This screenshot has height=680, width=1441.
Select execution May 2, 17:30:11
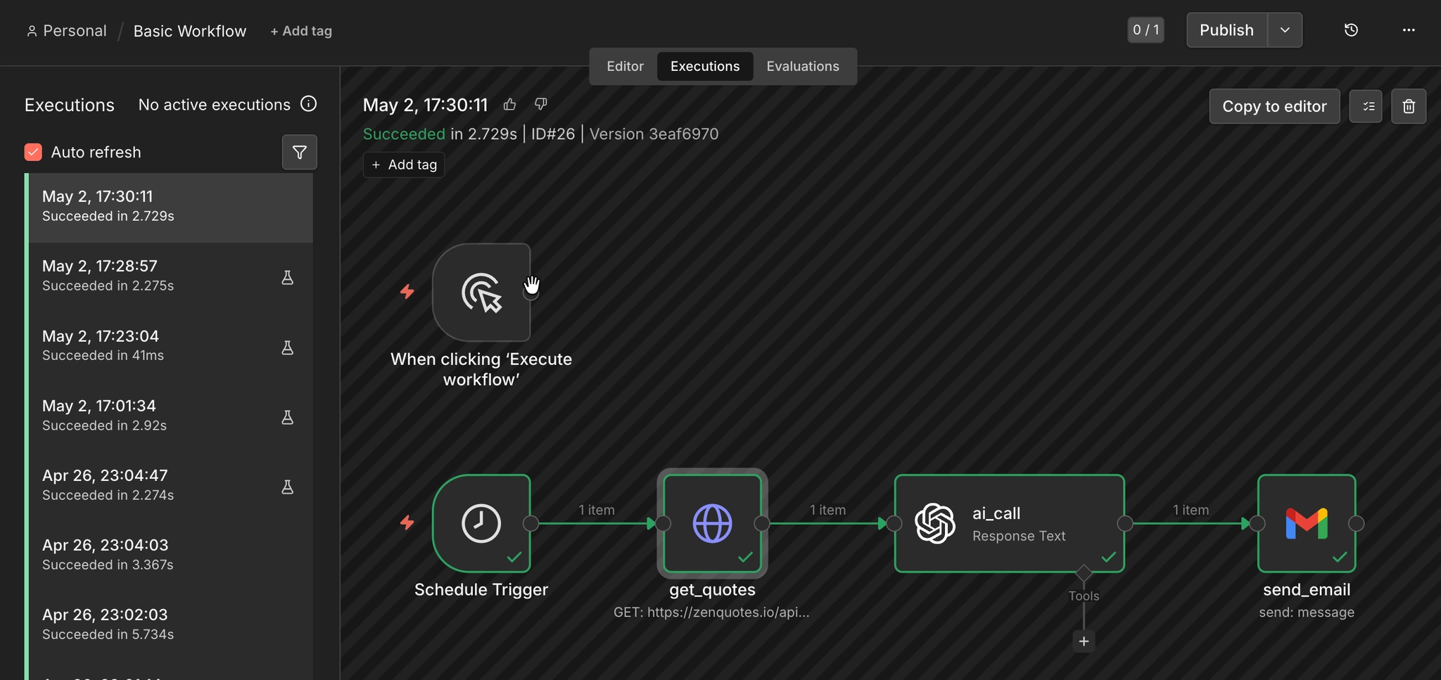click(170, 207)
